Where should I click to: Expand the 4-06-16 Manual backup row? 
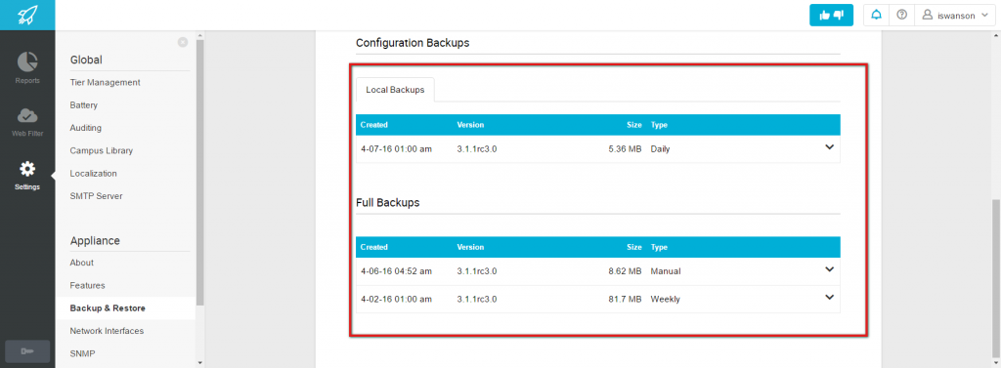point(829,269)
